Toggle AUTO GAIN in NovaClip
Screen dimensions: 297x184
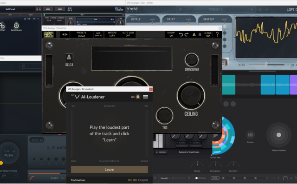pyautogui.click(x=128, y=34)
